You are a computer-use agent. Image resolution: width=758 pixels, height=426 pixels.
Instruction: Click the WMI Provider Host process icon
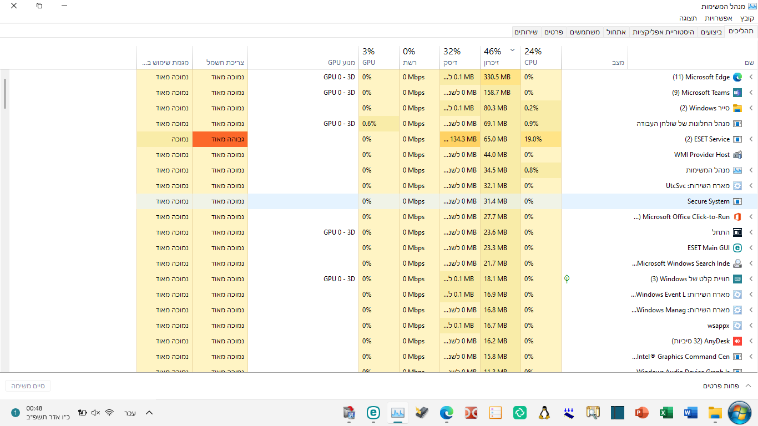click(x=737, y=155)
